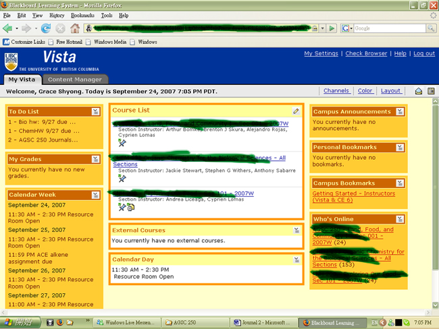Open the Edit menu
This screenshot has height=329, width=439.
(22, 16)
